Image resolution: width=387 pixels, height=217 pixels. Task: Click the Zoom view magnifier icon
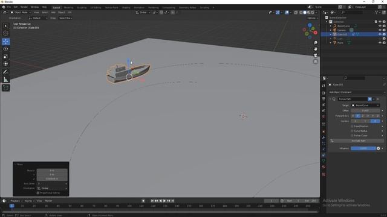point(316,43)
